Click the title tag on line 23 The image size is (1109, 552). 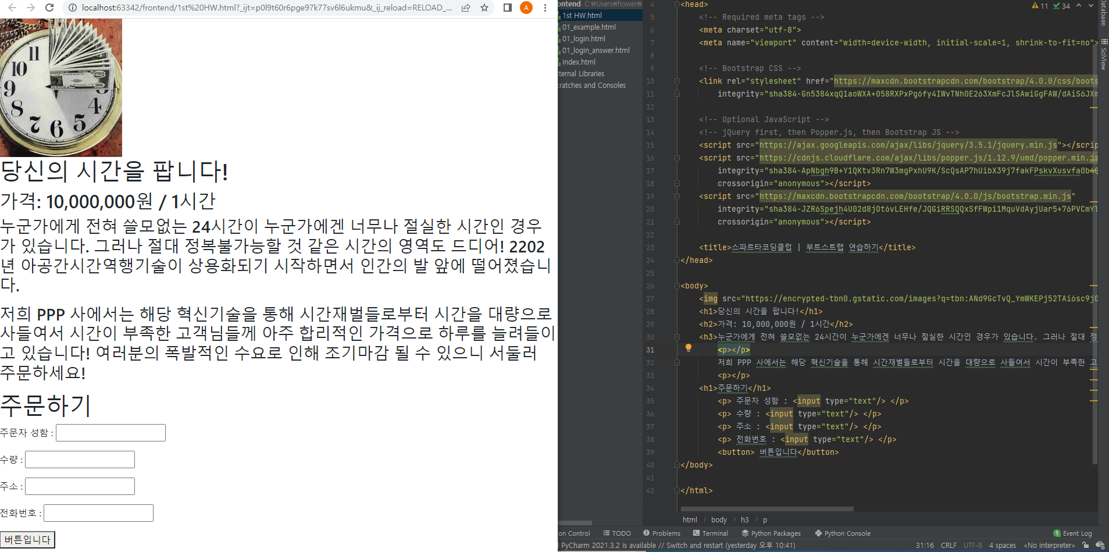tap(715, 248)
